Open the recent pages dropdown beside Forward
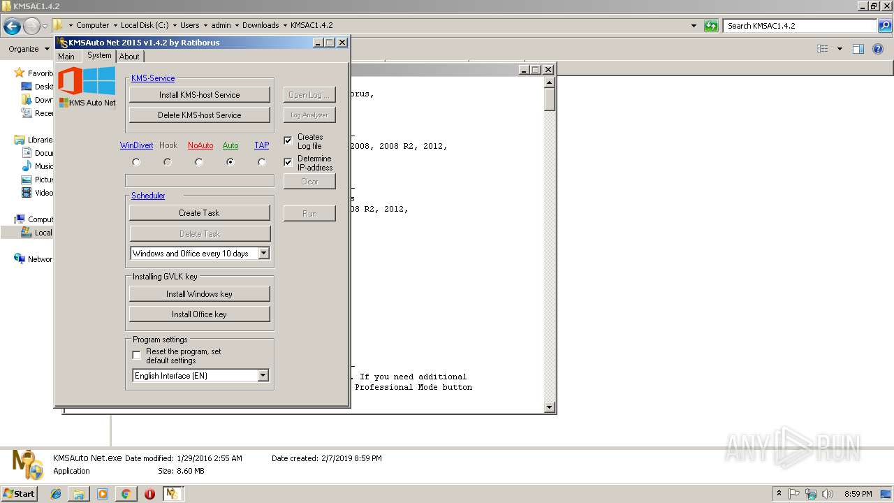894x503 pixels. tap(45, 27)
